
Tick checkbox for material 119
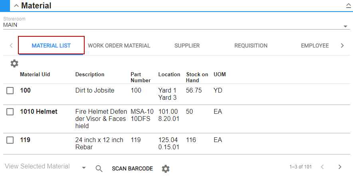(x=10, y=140)
